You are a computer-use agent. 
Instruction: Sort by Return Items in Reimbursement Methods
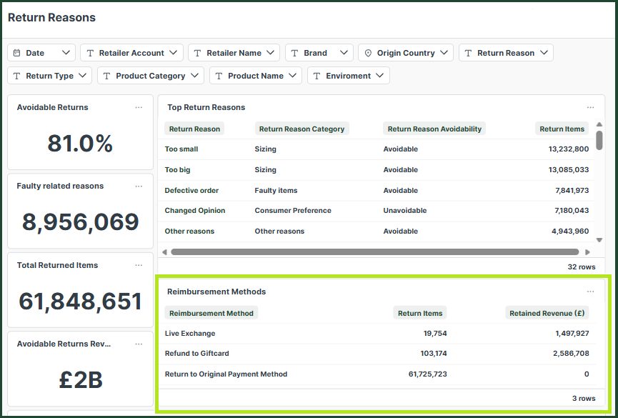[420, 313]
